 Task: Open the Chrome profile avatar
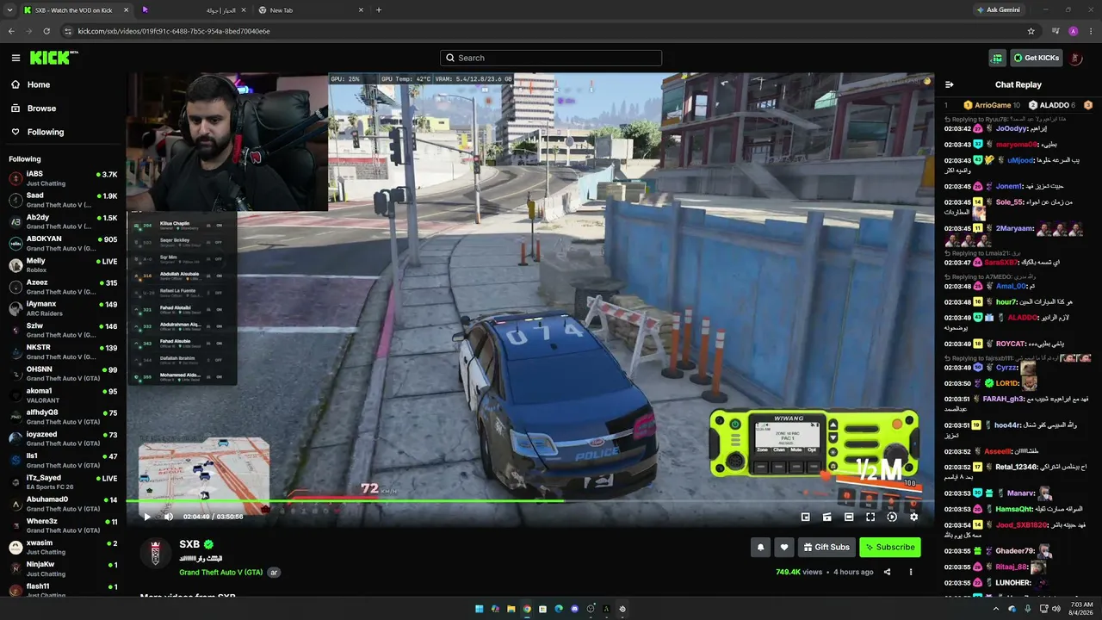[x=1073, y=31]
